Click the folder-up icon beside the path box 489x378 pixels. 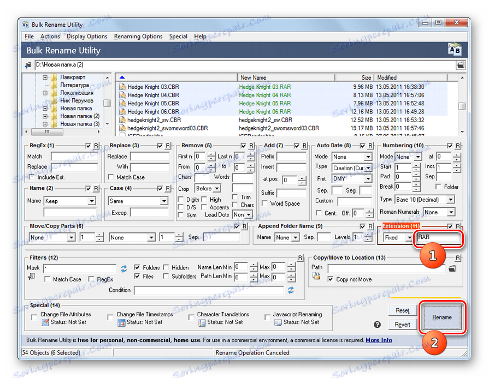28,65
